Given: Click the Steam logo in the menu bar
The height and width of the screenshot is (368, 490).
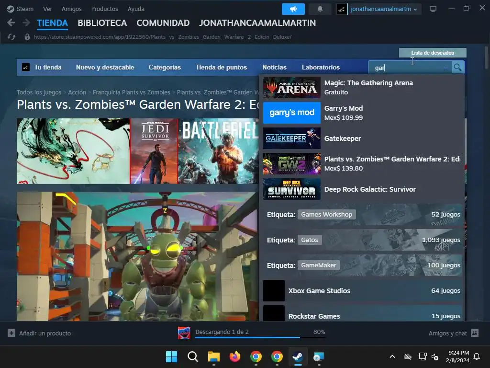Looking at the screenshot, I should [x=11, y=9].
